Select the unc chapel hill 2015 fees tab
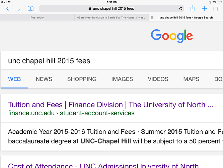Viewport: 223px width, 168px height. tap(186, 17)
